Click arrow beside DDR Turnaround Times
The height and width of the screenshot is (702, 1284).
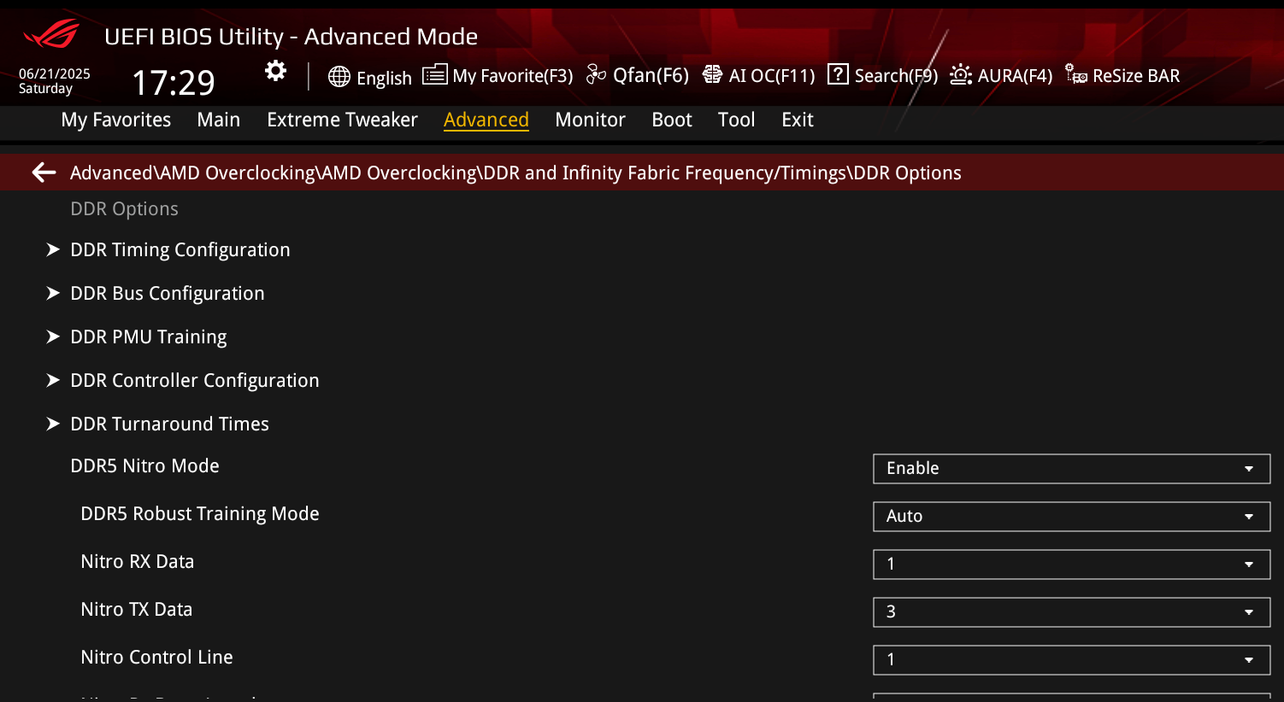tap(53, 424)
